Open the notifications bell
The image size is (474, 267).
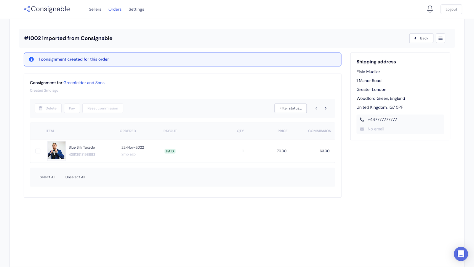(430, 9)
